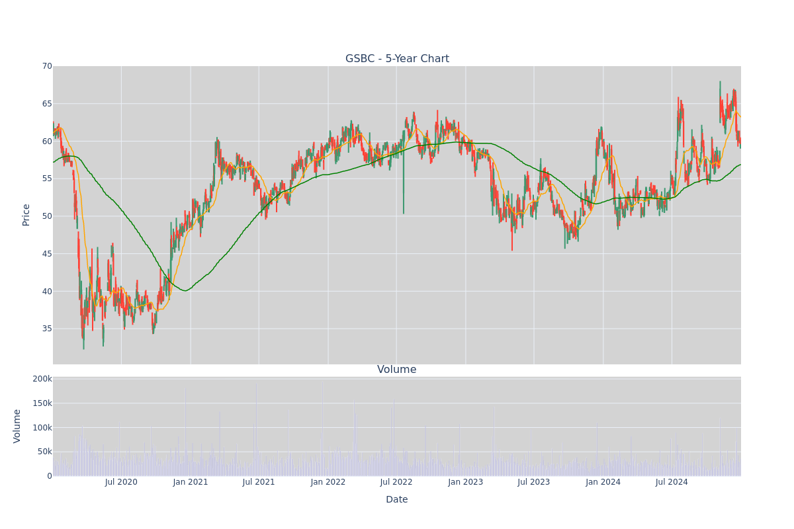794x529 pixels.
Task: Click the Jan 2023 date tick label
Action: 466,482
